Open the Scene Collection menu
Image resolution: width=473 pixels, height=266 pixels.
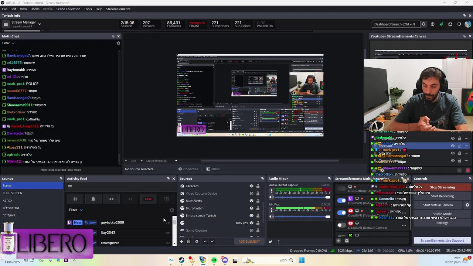[68, 9]
